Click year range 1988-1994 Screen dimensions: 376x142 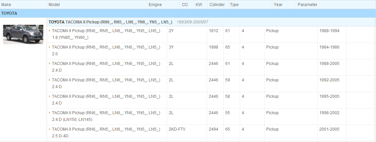pos(329,30)
